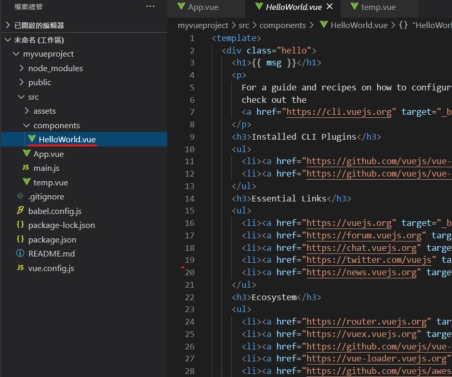Open .gitignore from file tree
The height and width of the screenshot is (377, 452).
[84, 197]
